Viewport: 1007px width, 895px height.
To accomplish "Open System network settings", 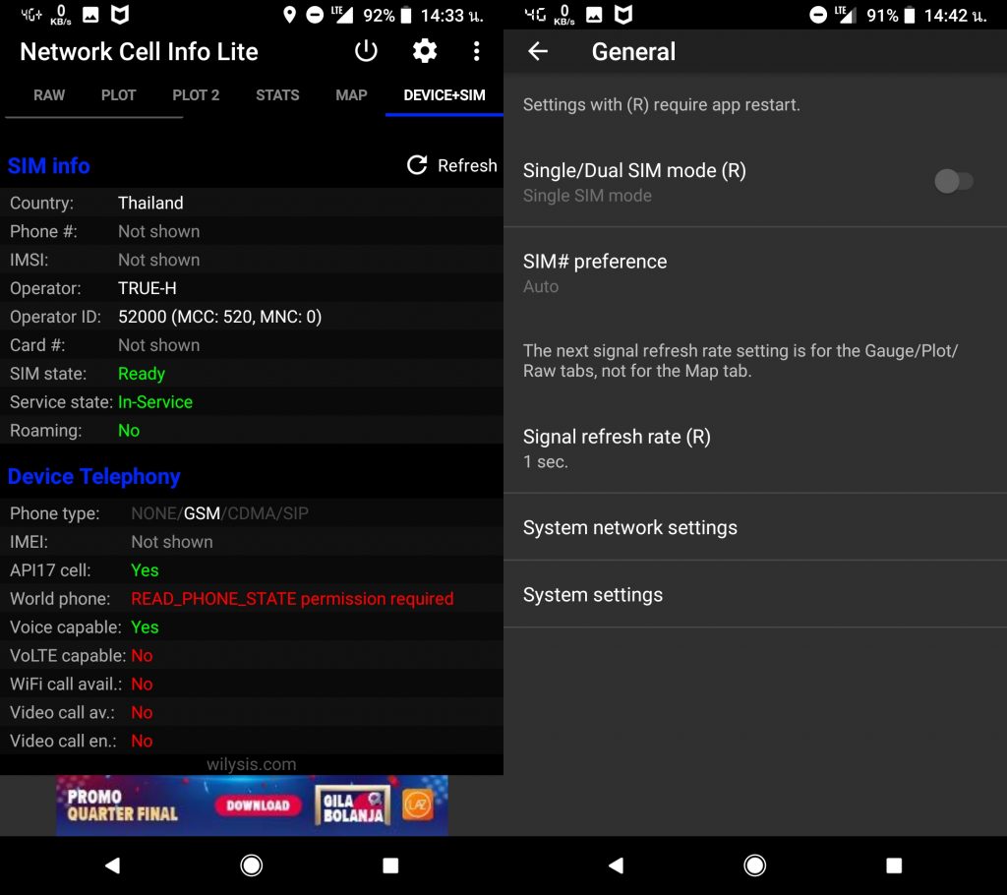I will [755, 527].
